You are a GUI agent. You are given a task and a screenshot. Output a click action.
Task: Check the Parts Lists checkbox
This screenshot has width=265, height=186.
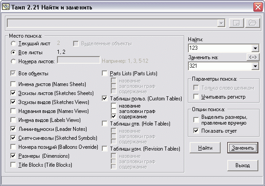click(105, 74)
